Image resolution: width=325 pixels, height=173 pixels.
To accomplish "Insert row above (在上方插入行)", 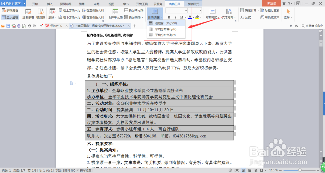I will 70,10.
